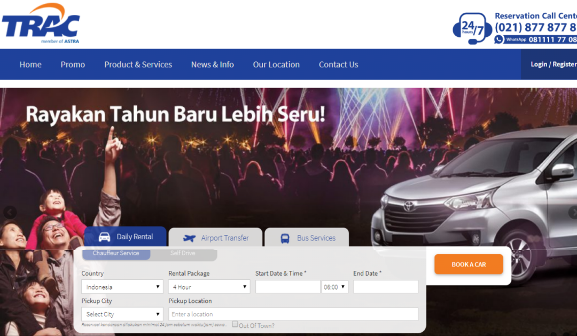The image size is (577, 336).
Task: Switch to the Self Drive option
Action: coord(182,254)
